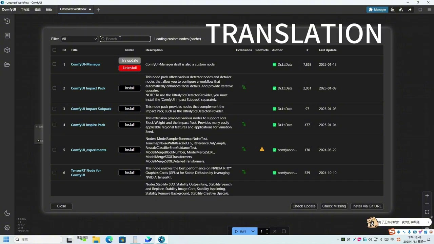Zoom out the canvas with minus icon
Image resolution: width=434 pixels, height=244 pixels.
tap(427, 204)
